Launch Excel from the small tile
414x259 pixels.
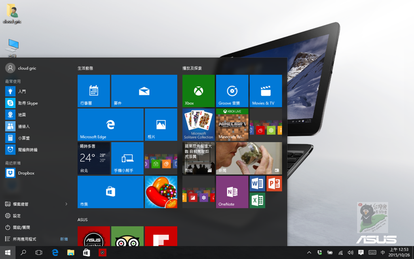point(258,200)
